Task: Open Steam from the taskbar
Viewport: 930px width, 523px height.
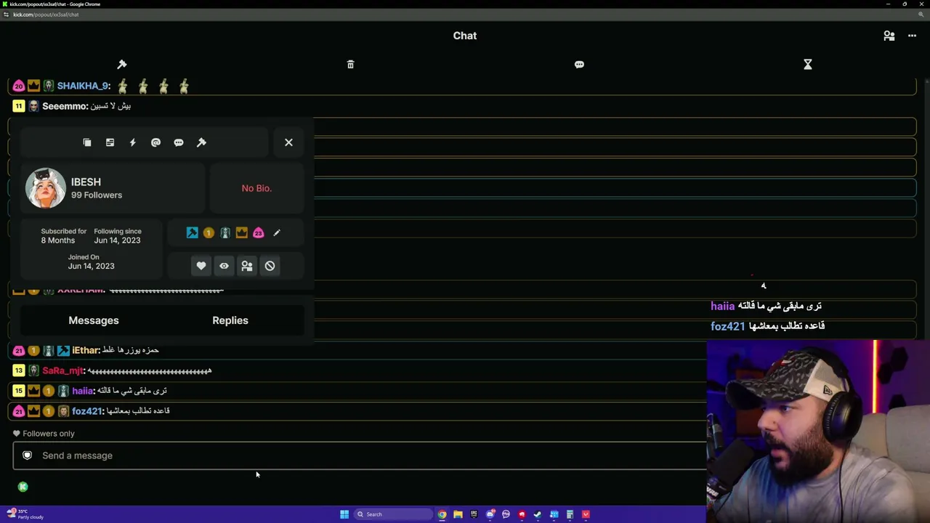Action: (538, 514)
